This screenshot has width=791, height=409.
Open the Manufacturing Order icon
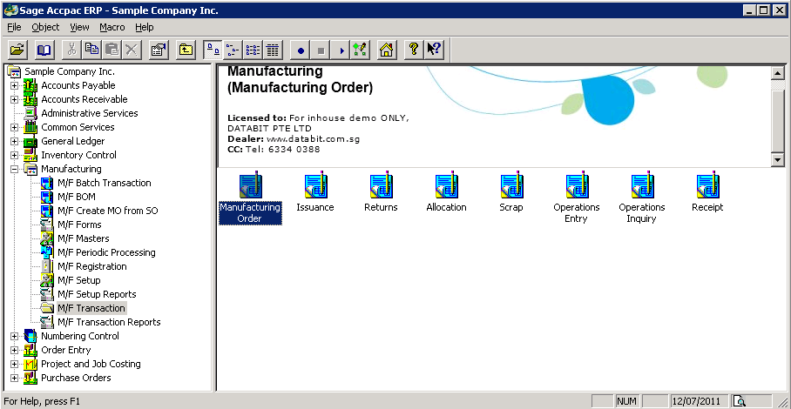click(250, 198)
